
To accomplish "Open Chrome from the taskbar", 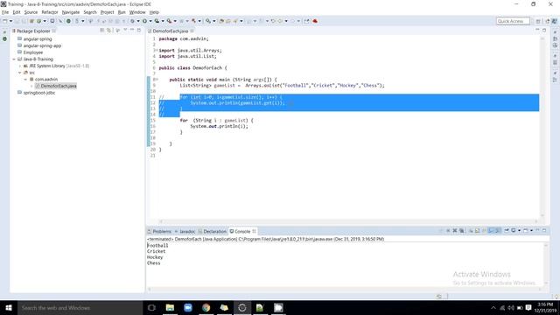I will point(206,308).
